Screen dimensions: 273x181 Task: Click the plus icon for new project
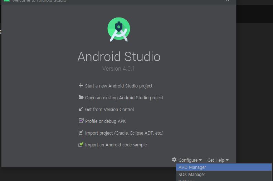[x=81, y=85]
